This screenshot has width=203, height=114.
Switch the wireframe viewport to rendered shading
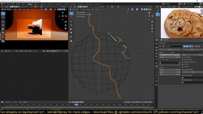pos(151,9)
